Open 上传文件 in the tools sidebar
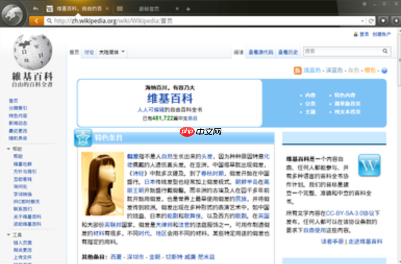Viewport: 401px width, 264px height. pyautogui.click(x=22, y=257)
